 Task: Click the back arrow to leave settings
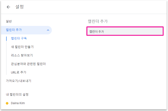point(8,7)
